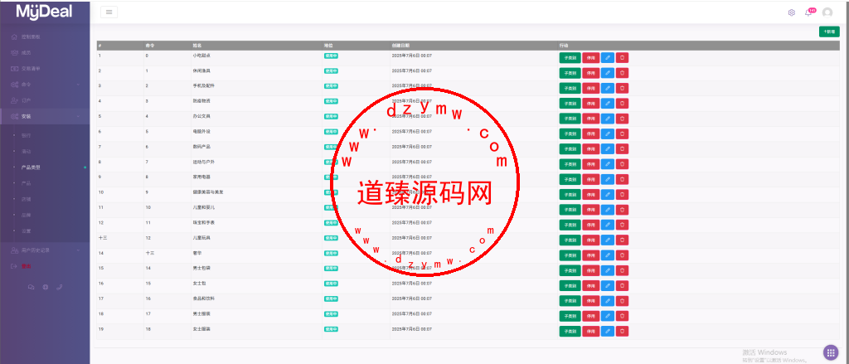Edit row 数码产品 with pencil icon
The width and height of the screenshot is (849, 364).
[x=608, y=148]
